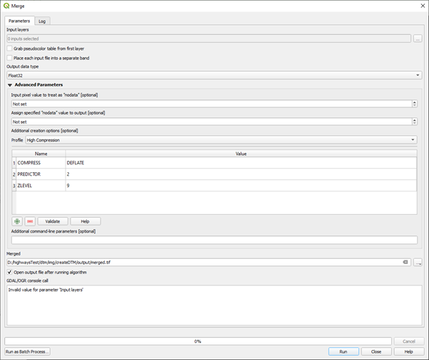Select the Parameters tab
429x360 pixels.
click(x=19, y=21)
